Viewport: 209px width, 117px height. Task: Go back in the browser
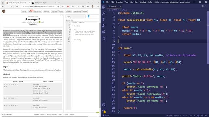pyautogui.click(x=3, y=6)
